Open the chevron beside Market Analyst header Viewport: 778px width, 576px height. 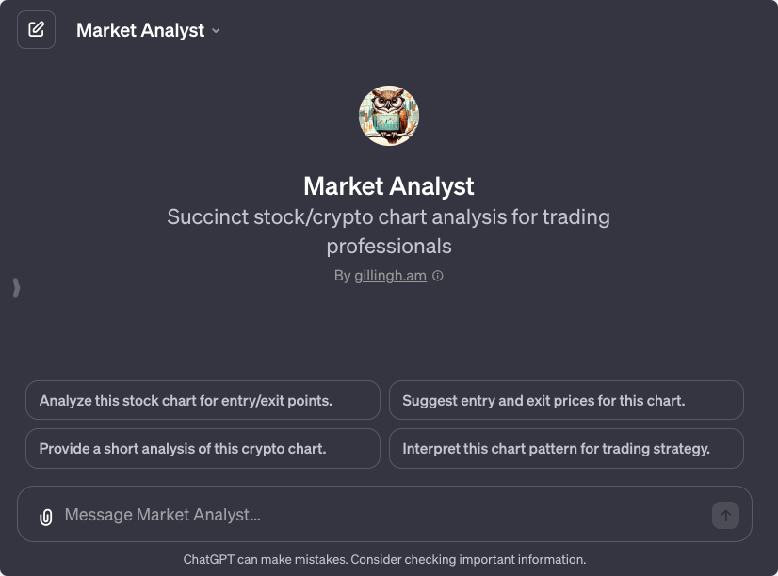click(x=217, y=30)
